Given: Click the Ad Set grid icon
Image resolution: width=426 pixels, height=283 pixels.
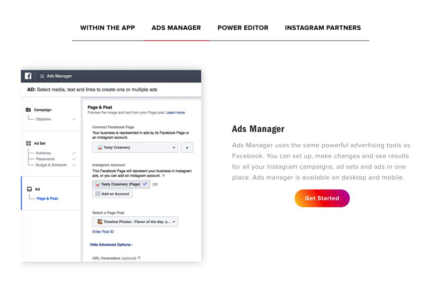Looking at the screenshot, I should click(28, 143).
